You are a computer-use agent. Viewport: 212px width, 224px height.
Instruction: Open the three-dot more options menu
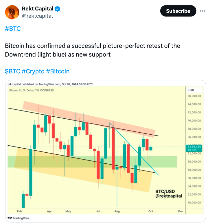pos(202,11)
